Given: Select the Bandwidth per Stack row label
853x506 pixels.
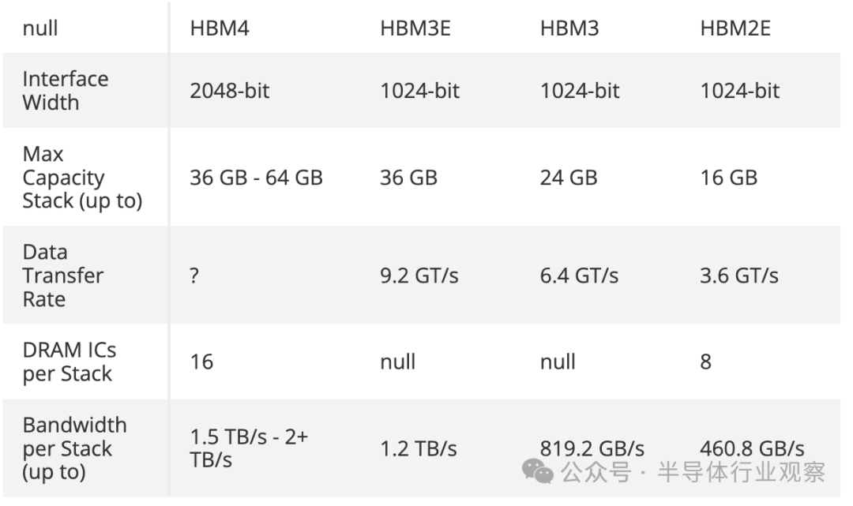Looking at the screenshot, I should (74, 448).
